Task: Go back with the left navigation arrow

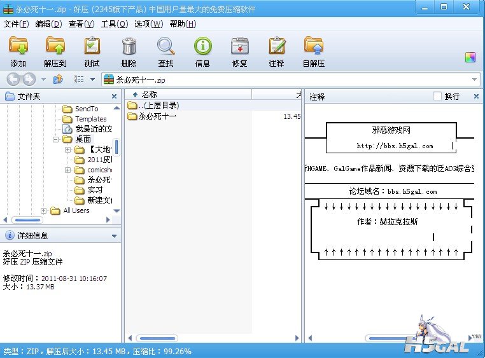Action: coord(13,79)
